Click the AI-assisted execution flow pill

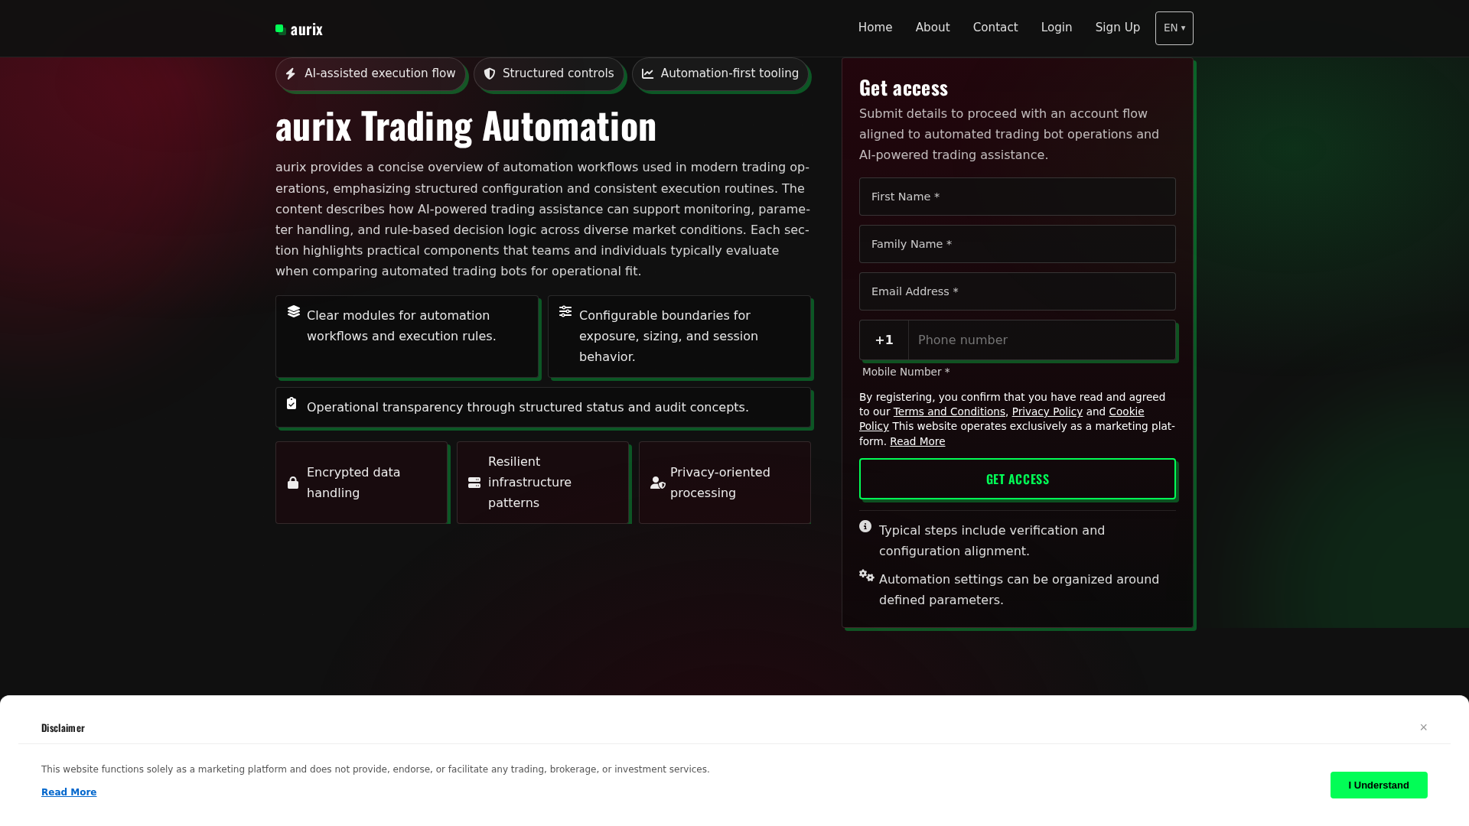pyautogui.click(x=370, y=74)
